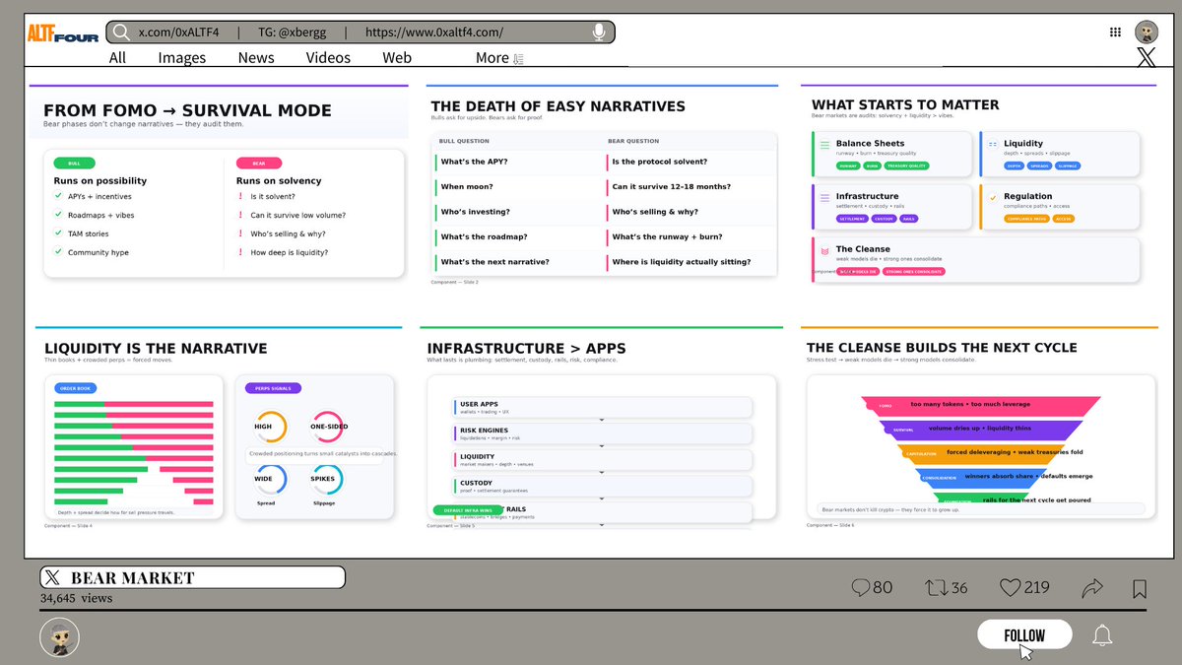Click the RISK ENGINES layer row
The width and height of the screenshot is (1182, 665).
pos(603,433)
